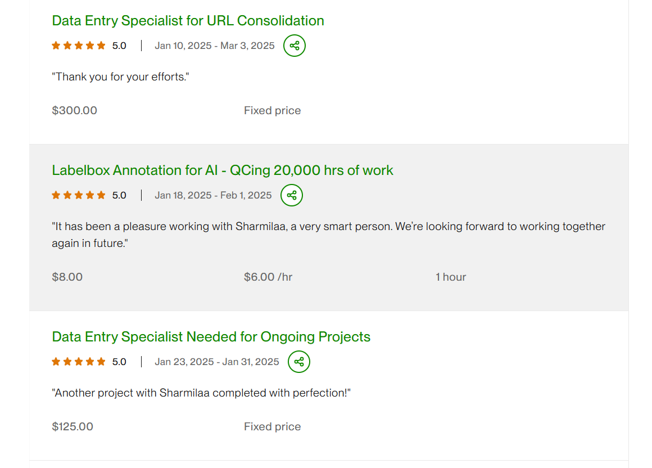The width and height of the screenshot is (652, 468).
Task: Click the $300.00 earnings amount
Action: 74,110
